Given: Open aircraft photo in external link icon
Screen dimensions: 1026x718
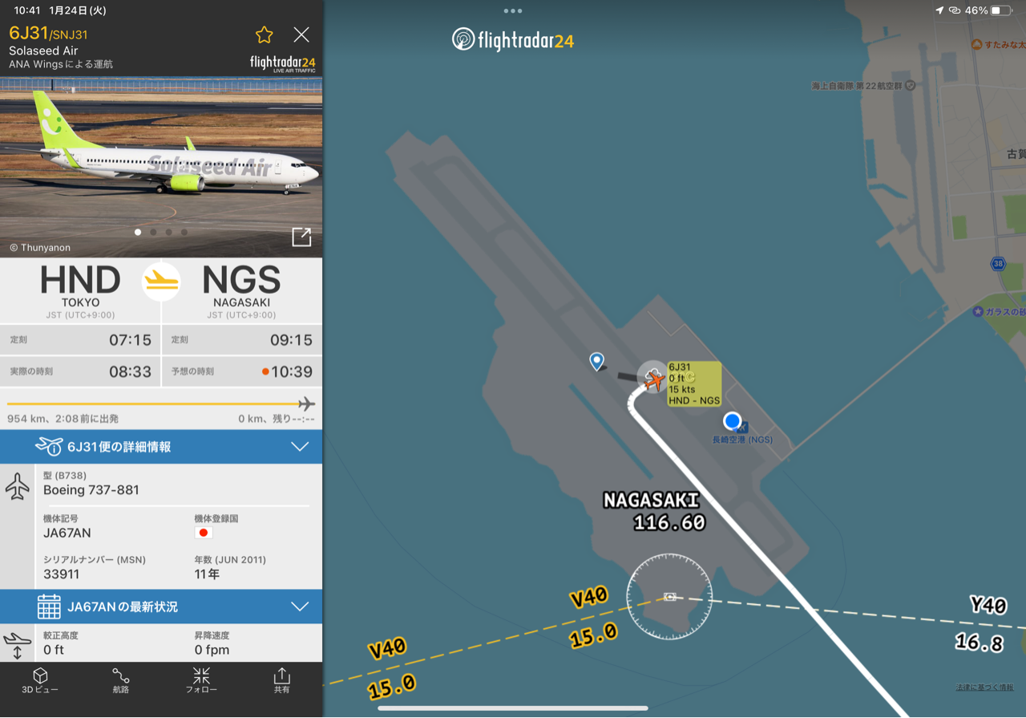Looking at the screenshot, I should point(301,237).
